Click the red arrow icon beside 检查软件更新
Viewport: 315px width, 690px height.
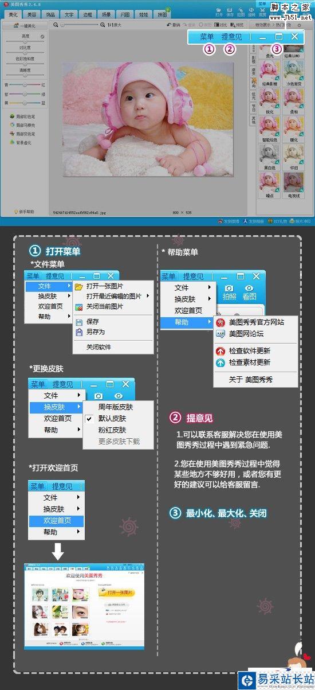click(x=220, y=351)
